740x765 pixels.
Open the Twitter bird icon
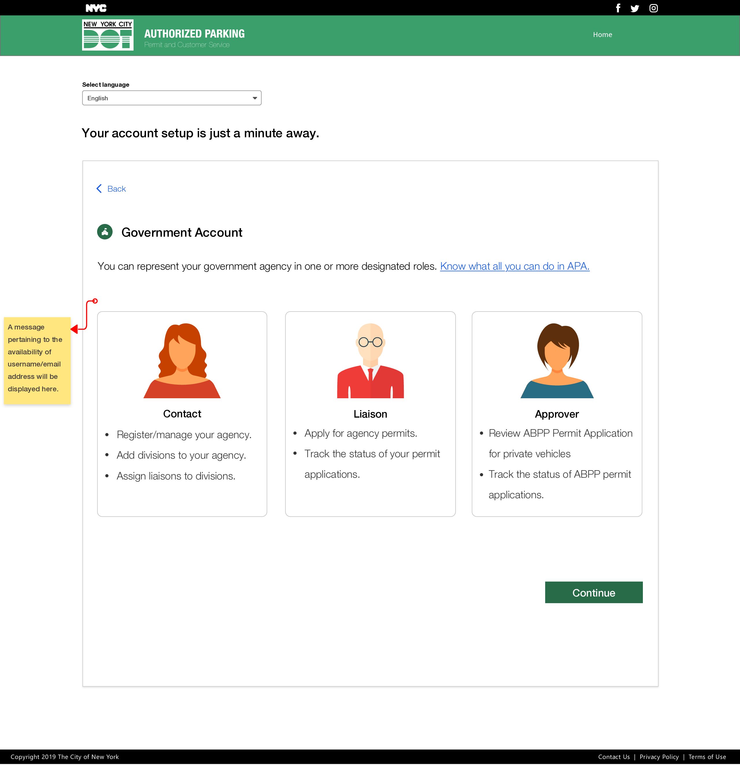point(634,9)
